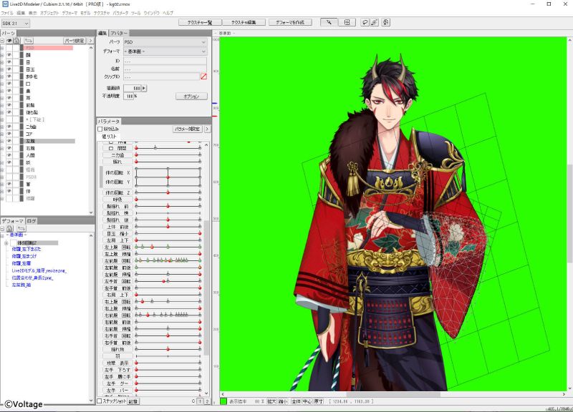Click the パラメータ設定 button
This screenshot has width=573, height=412.
click(x=188, y=129)
